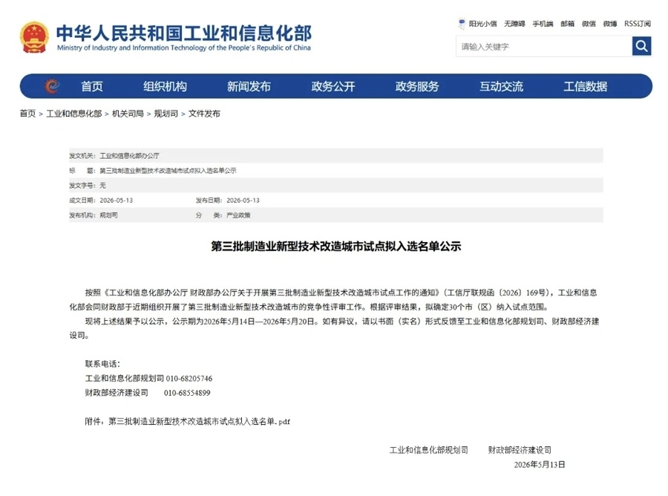Open the 首页 navigation menu item
The width and height of the screenshot is (668, 496).
point(92,86)
